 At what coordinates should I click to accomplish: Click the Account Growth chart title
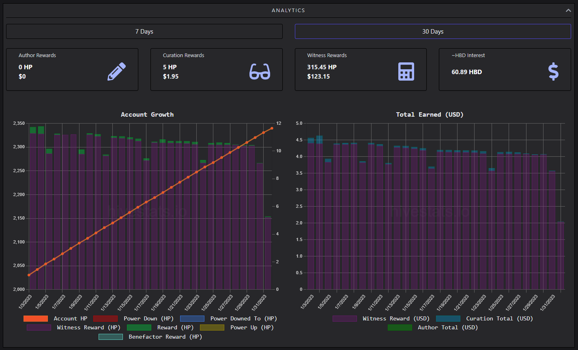[x=147, y=115]
